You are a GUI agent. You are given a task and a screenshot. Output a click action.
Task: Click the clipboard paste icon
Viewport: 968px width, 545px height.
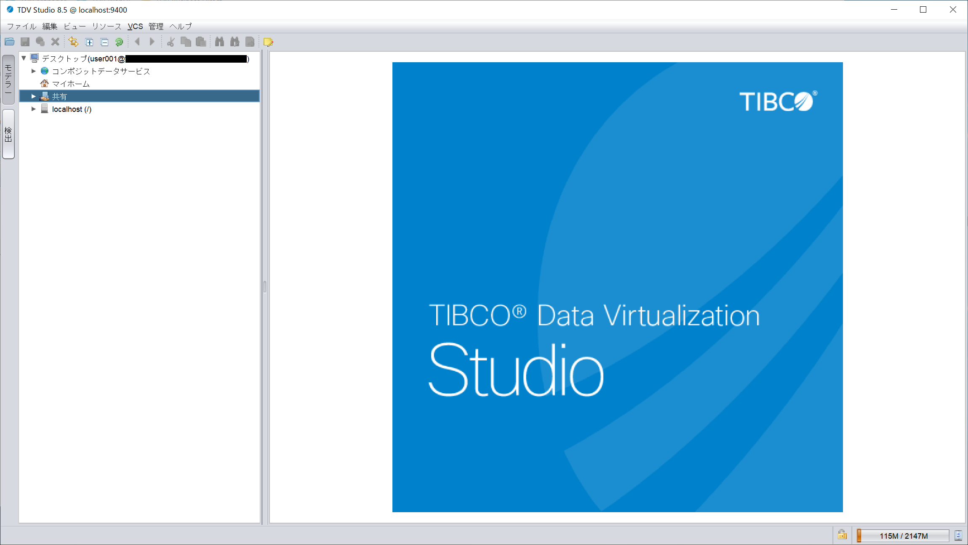[201, 42]
